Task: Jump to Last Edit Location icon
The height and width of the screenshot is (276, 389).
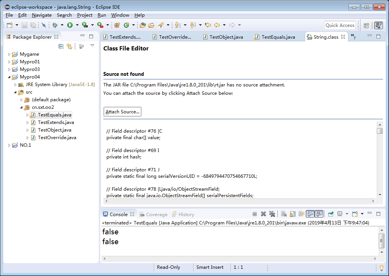Action: [x=208, y=25]
